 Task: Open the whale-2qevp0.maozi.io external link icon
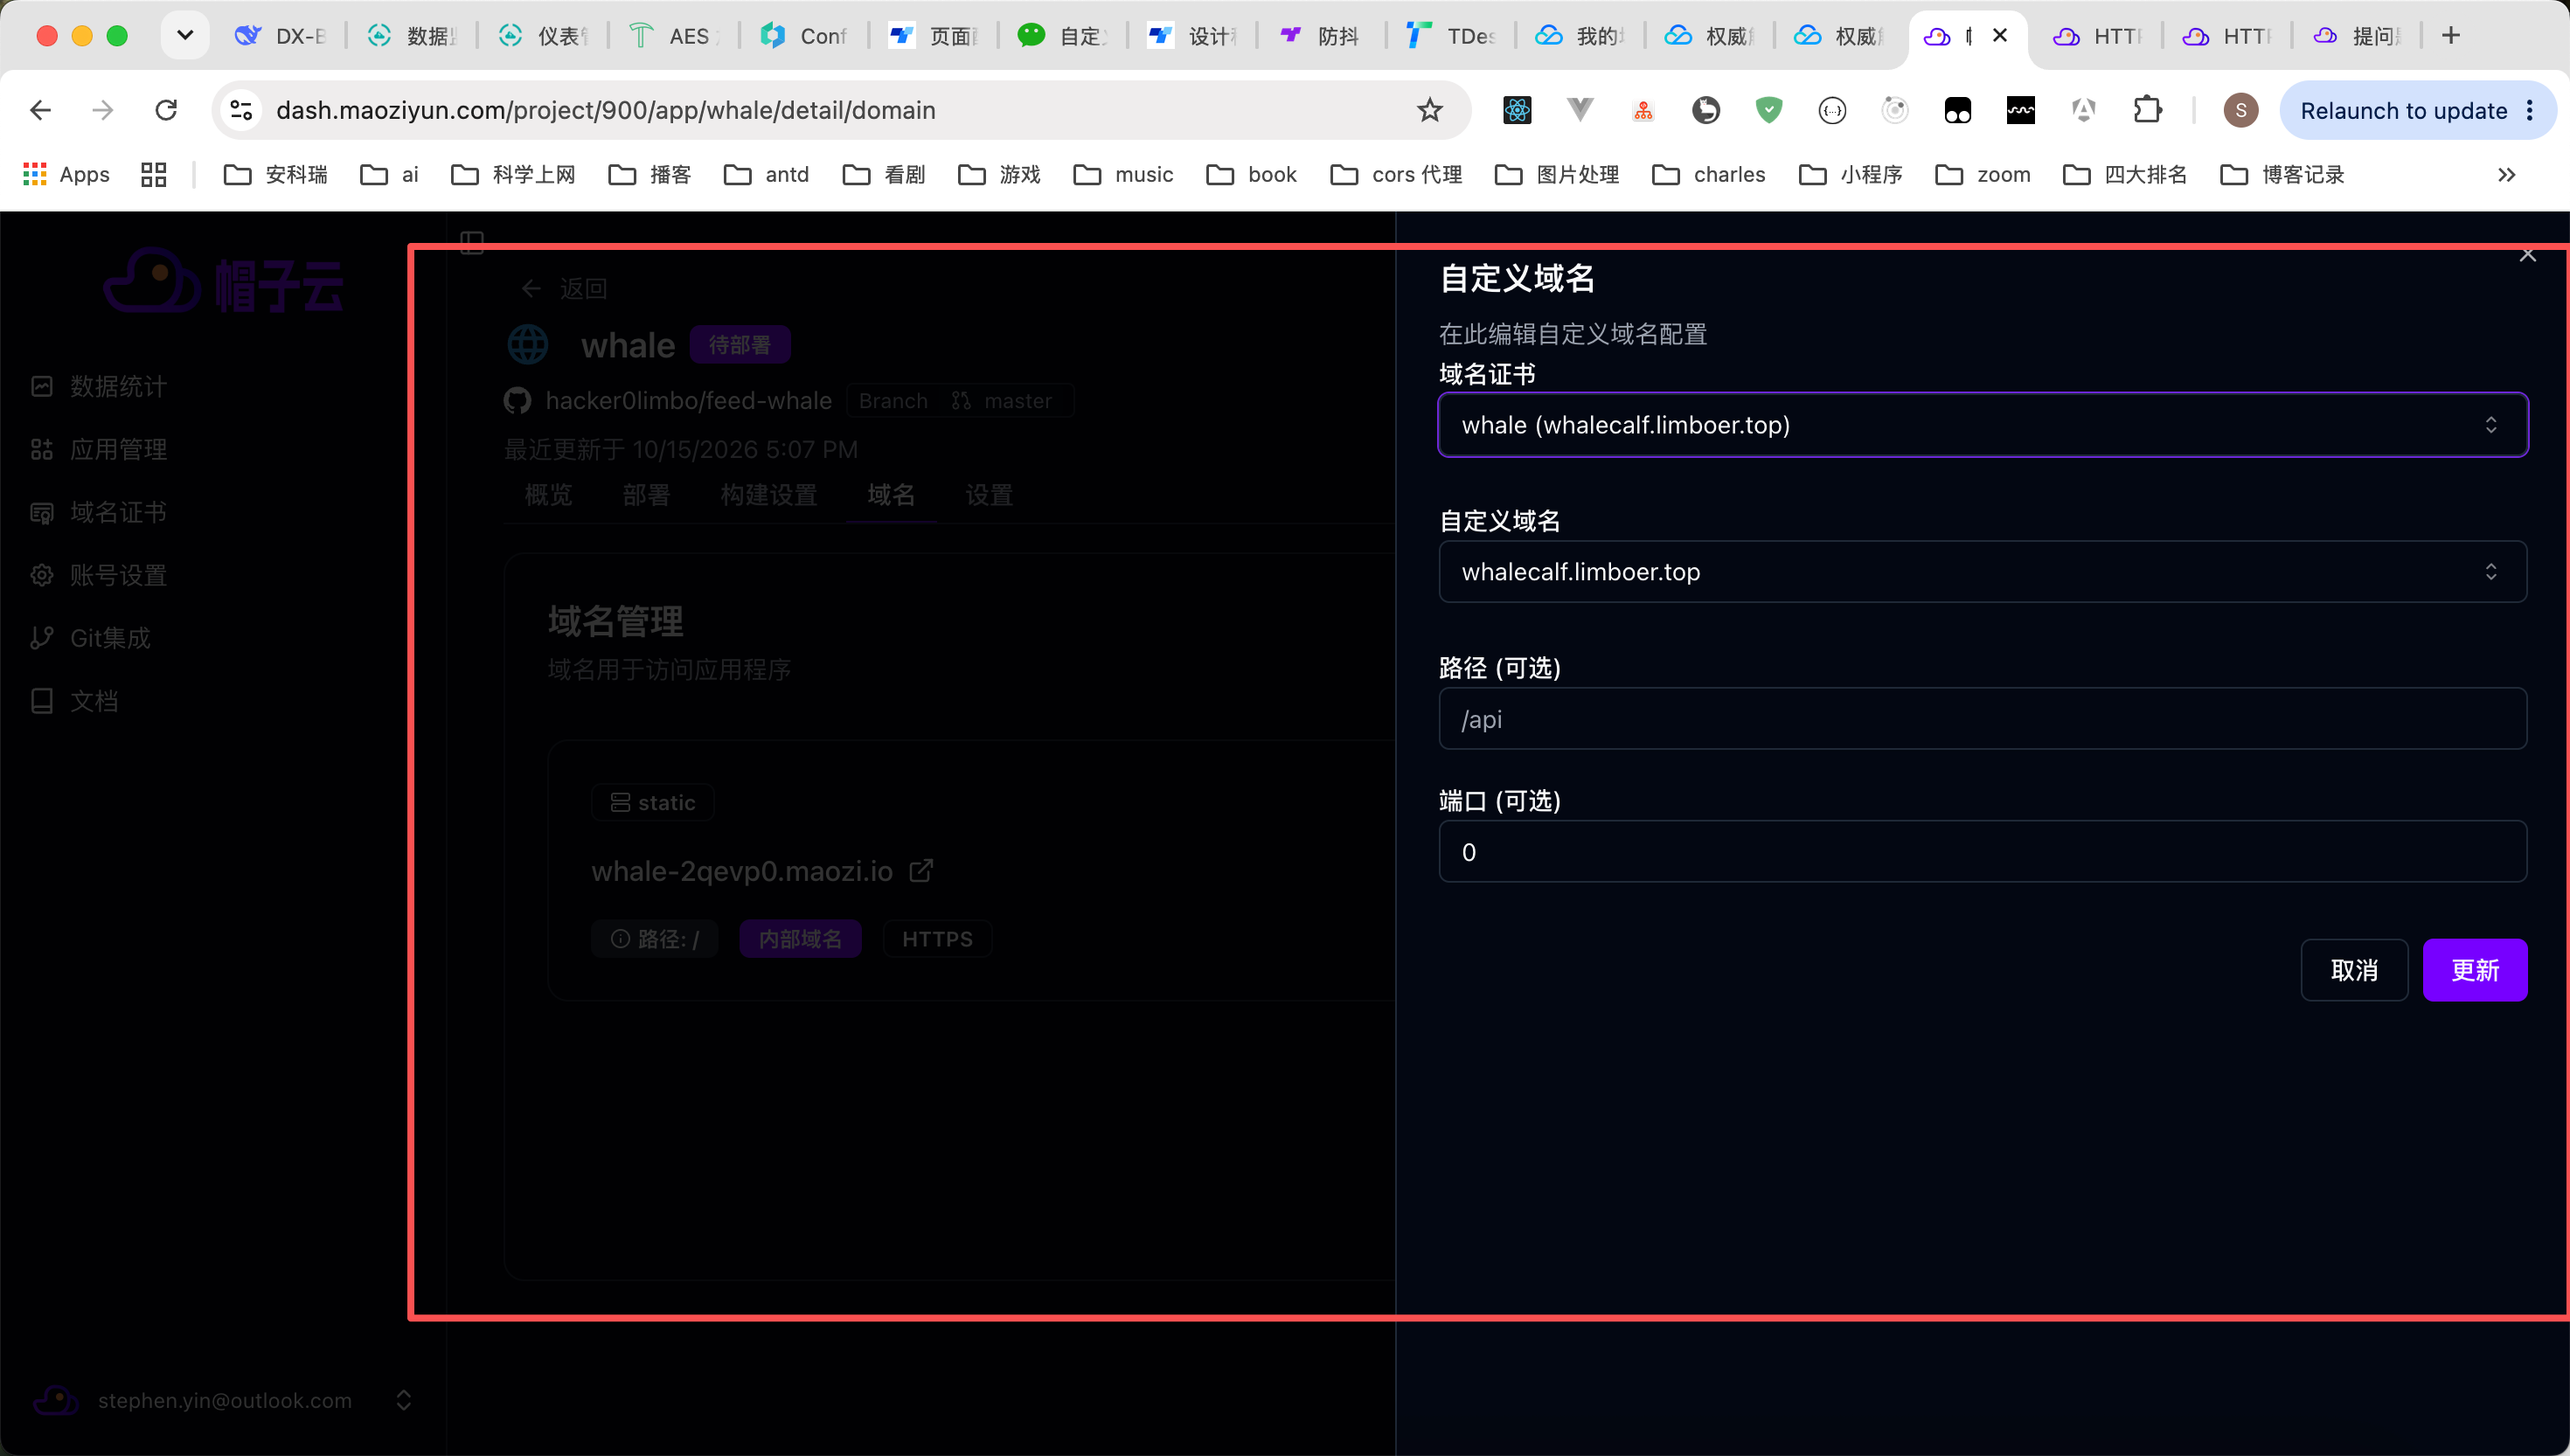921,871
